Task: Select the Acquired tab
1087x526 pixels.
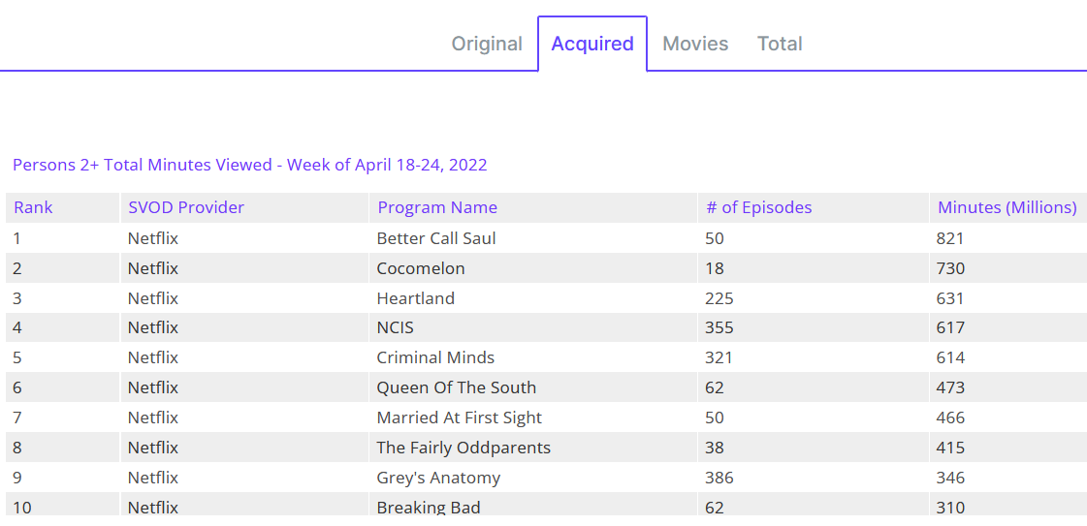Action: point(592,44)
